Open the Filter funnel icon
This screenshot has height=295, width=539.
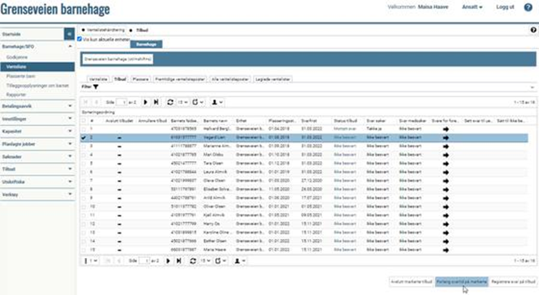click(96, 87)
